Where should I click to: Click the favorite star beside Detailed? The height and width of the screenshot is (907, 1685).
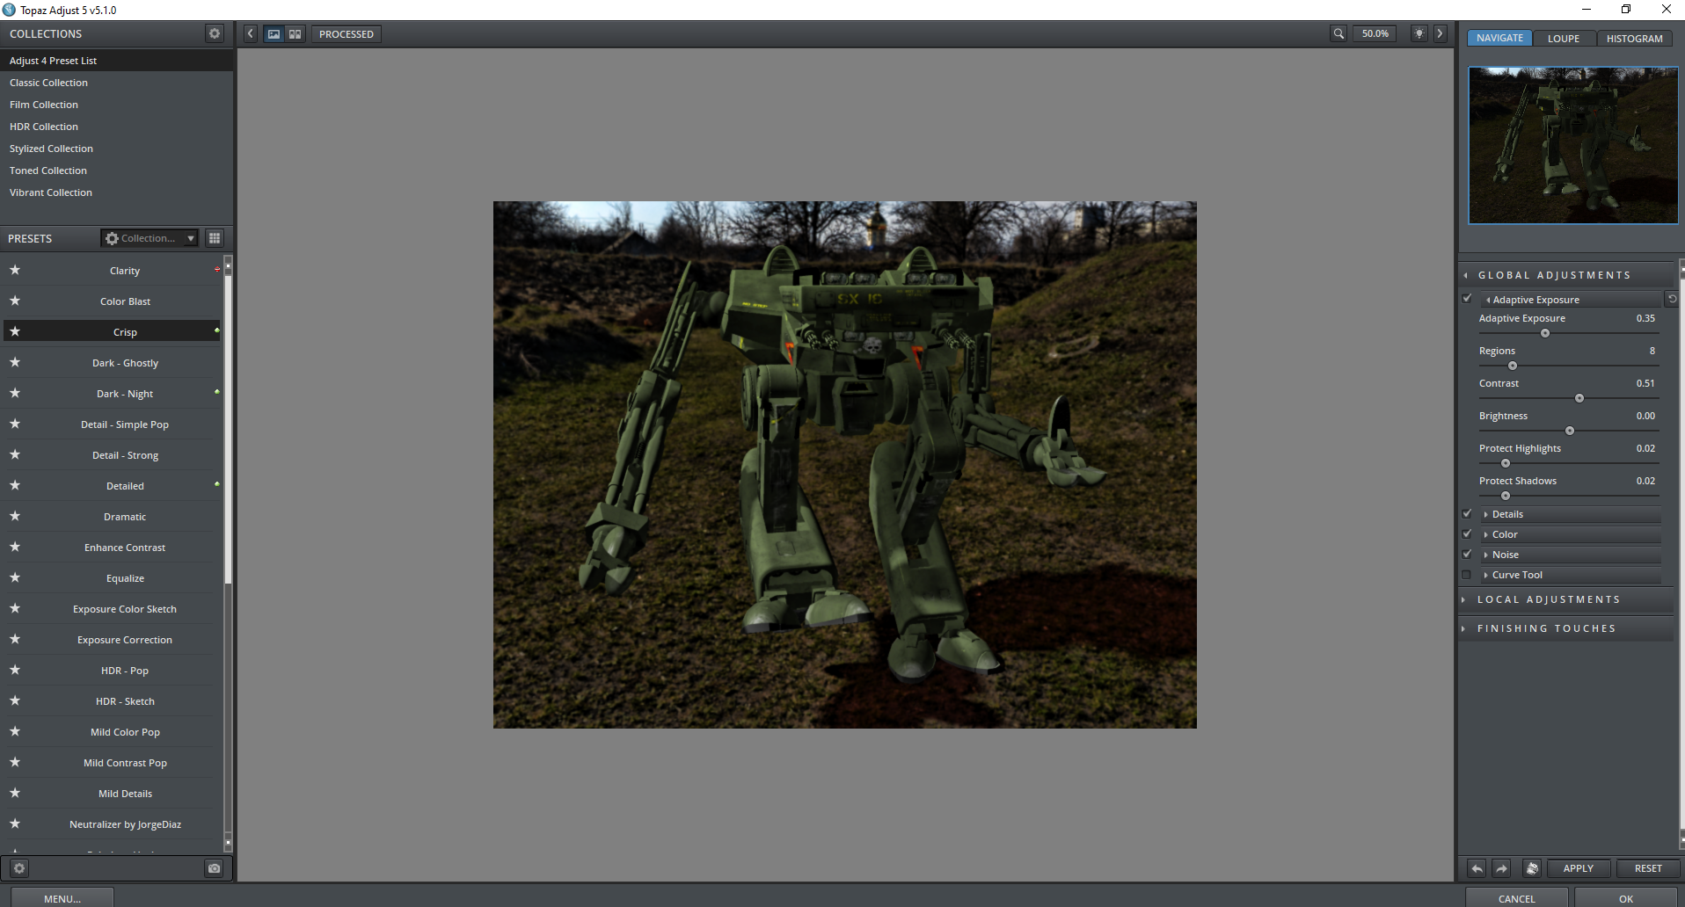point(15,485)
